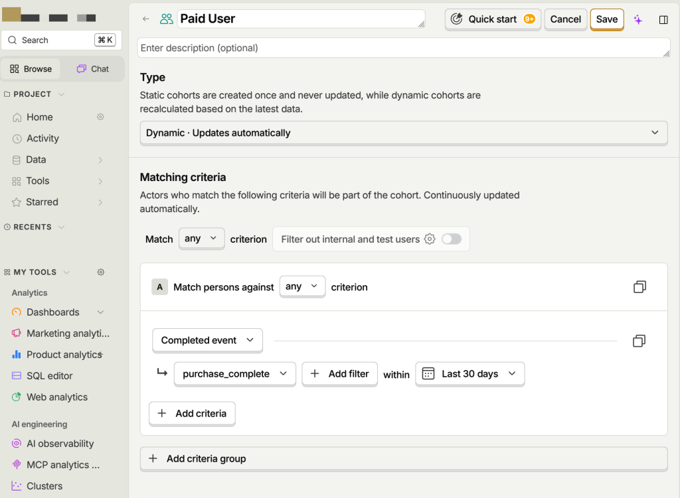680x498 pixels.
Task: Go to Home
Action: pyautogui.click(x=39, y=117)
